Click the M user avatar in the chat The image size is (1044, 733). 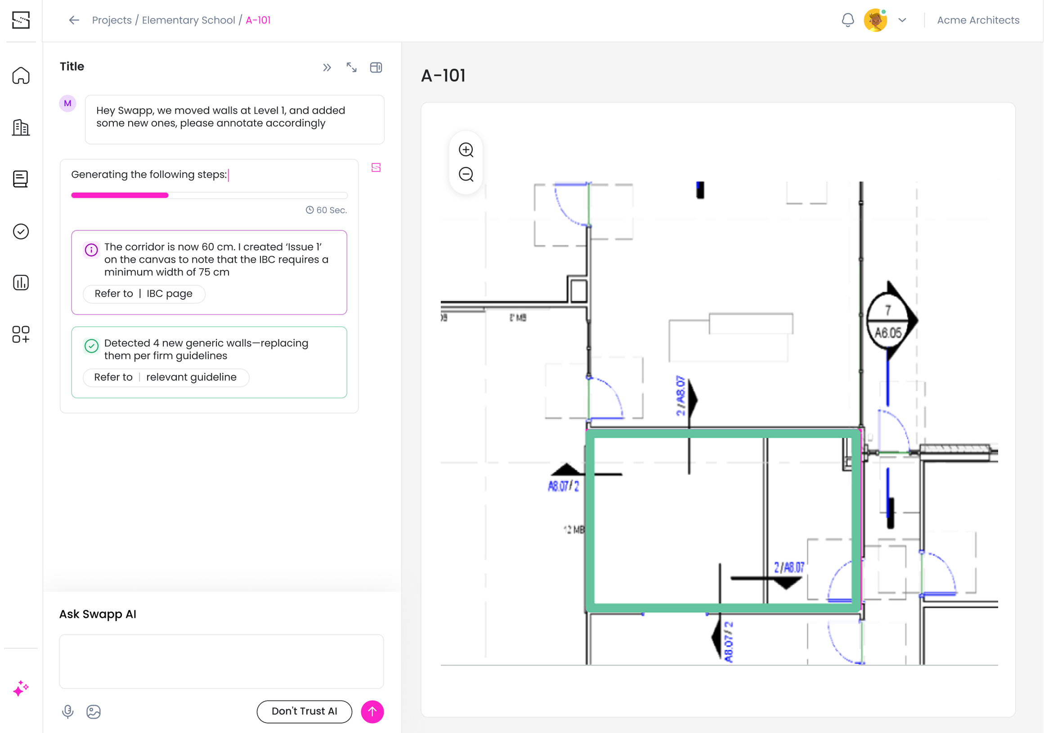[68, 103]
